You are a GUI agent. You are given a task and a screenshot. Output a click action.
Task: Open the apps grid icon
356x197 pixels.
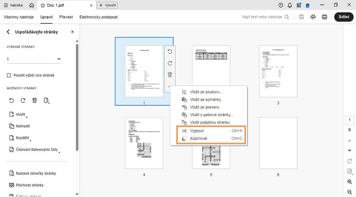[x=299, y=5]
